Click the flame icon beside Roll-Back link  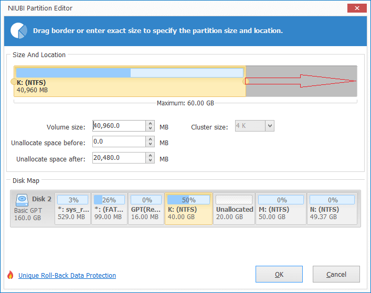click(x=10, y=275)
